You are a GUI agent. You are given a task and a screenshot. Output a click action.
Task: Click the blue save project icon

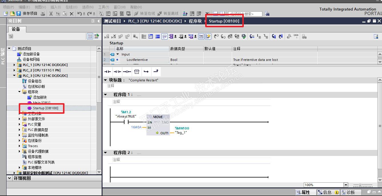tap(19, 13)
